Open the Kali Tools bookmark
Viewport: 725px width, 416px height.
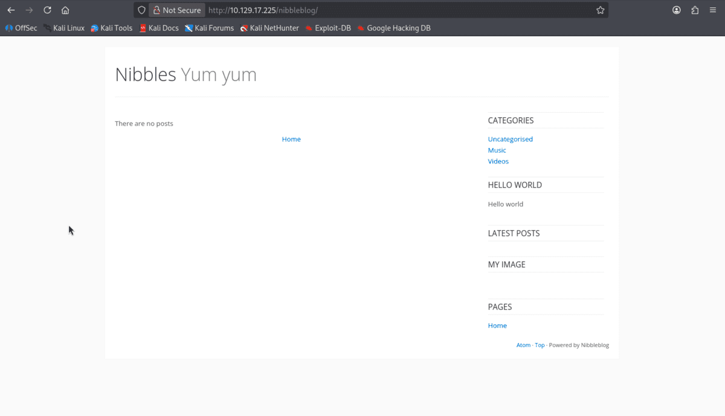(x=111, y=28)
